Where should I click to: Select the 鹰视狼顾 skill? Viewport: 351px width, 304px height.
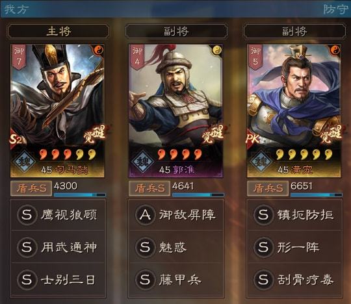(58, 215)
